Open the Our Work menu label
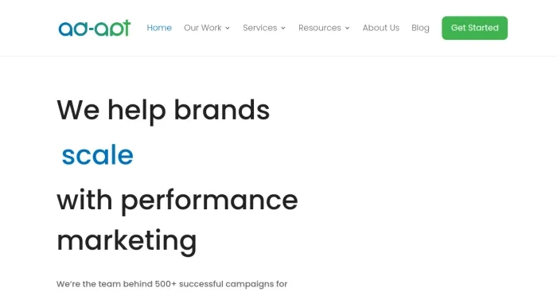557x292 pixels. point(203,28)
